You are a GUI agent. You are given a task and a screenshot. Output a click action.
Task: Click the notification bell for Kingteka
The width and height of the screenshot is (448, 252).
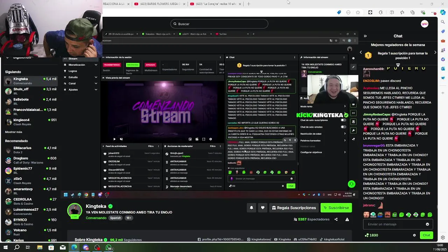[x=251, y=208]
